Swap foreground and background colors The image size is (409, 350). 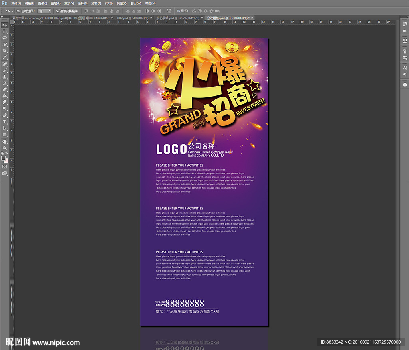click(x=7, y=153)
